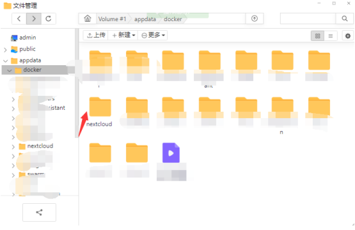Select appdata in the breadcrumb path

click(145, 19)
